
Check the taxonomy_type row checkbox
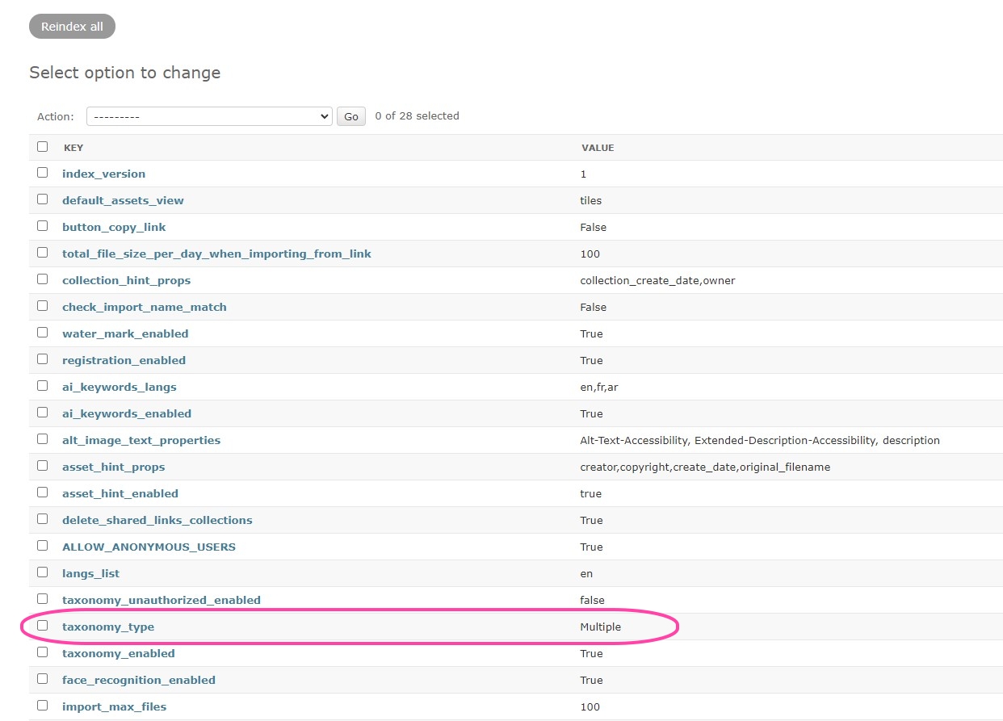[42, 626]
